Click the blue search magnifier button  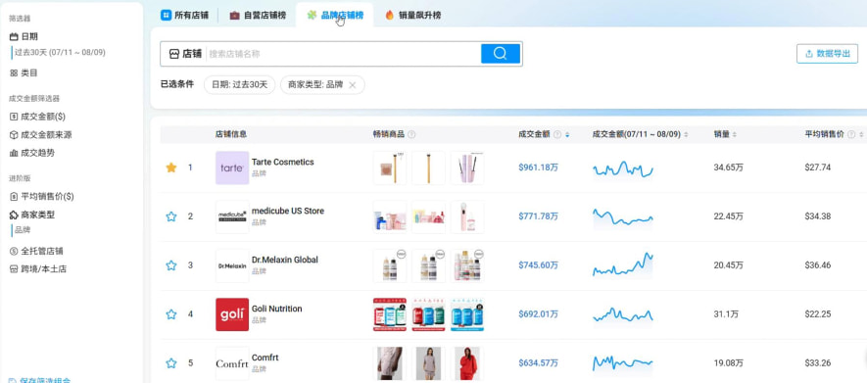pyautogui.click(x=501, y=54)
